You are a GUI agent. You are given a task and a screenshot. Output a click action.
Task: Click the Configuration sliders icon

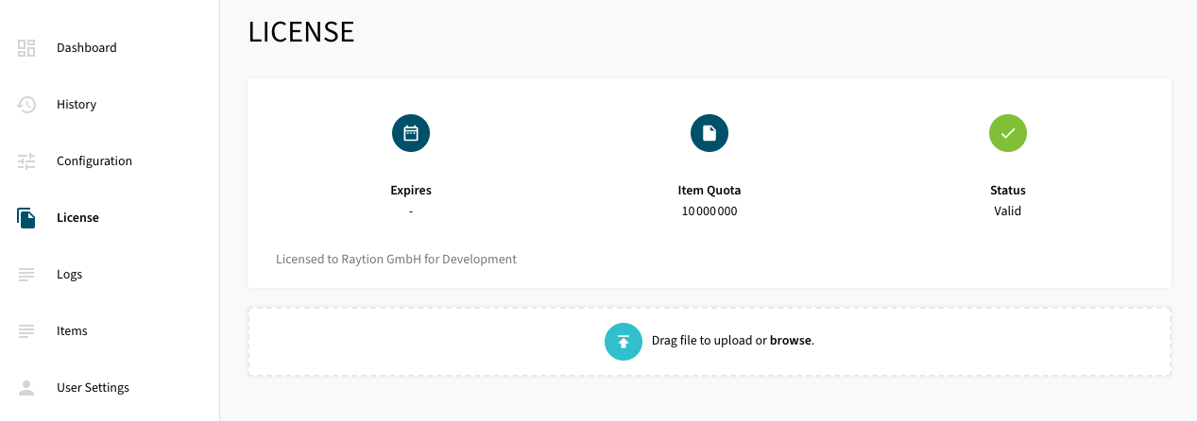(26, 161)
